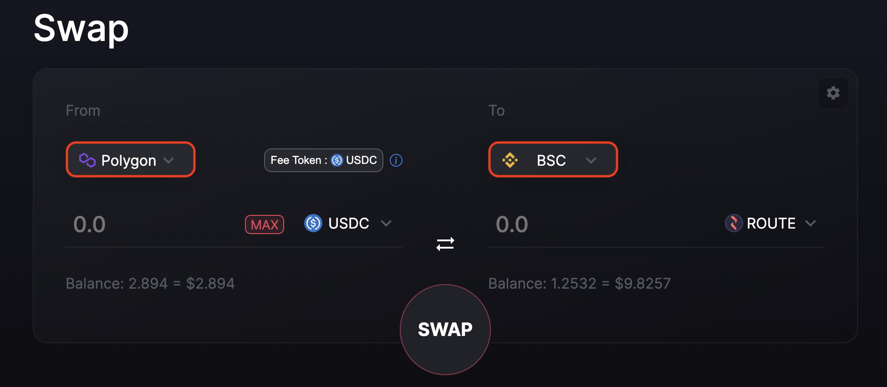The image size is (887, 387).
Task: Click the USDC coin icon beside MAX
Action: (x=313, y=223)
